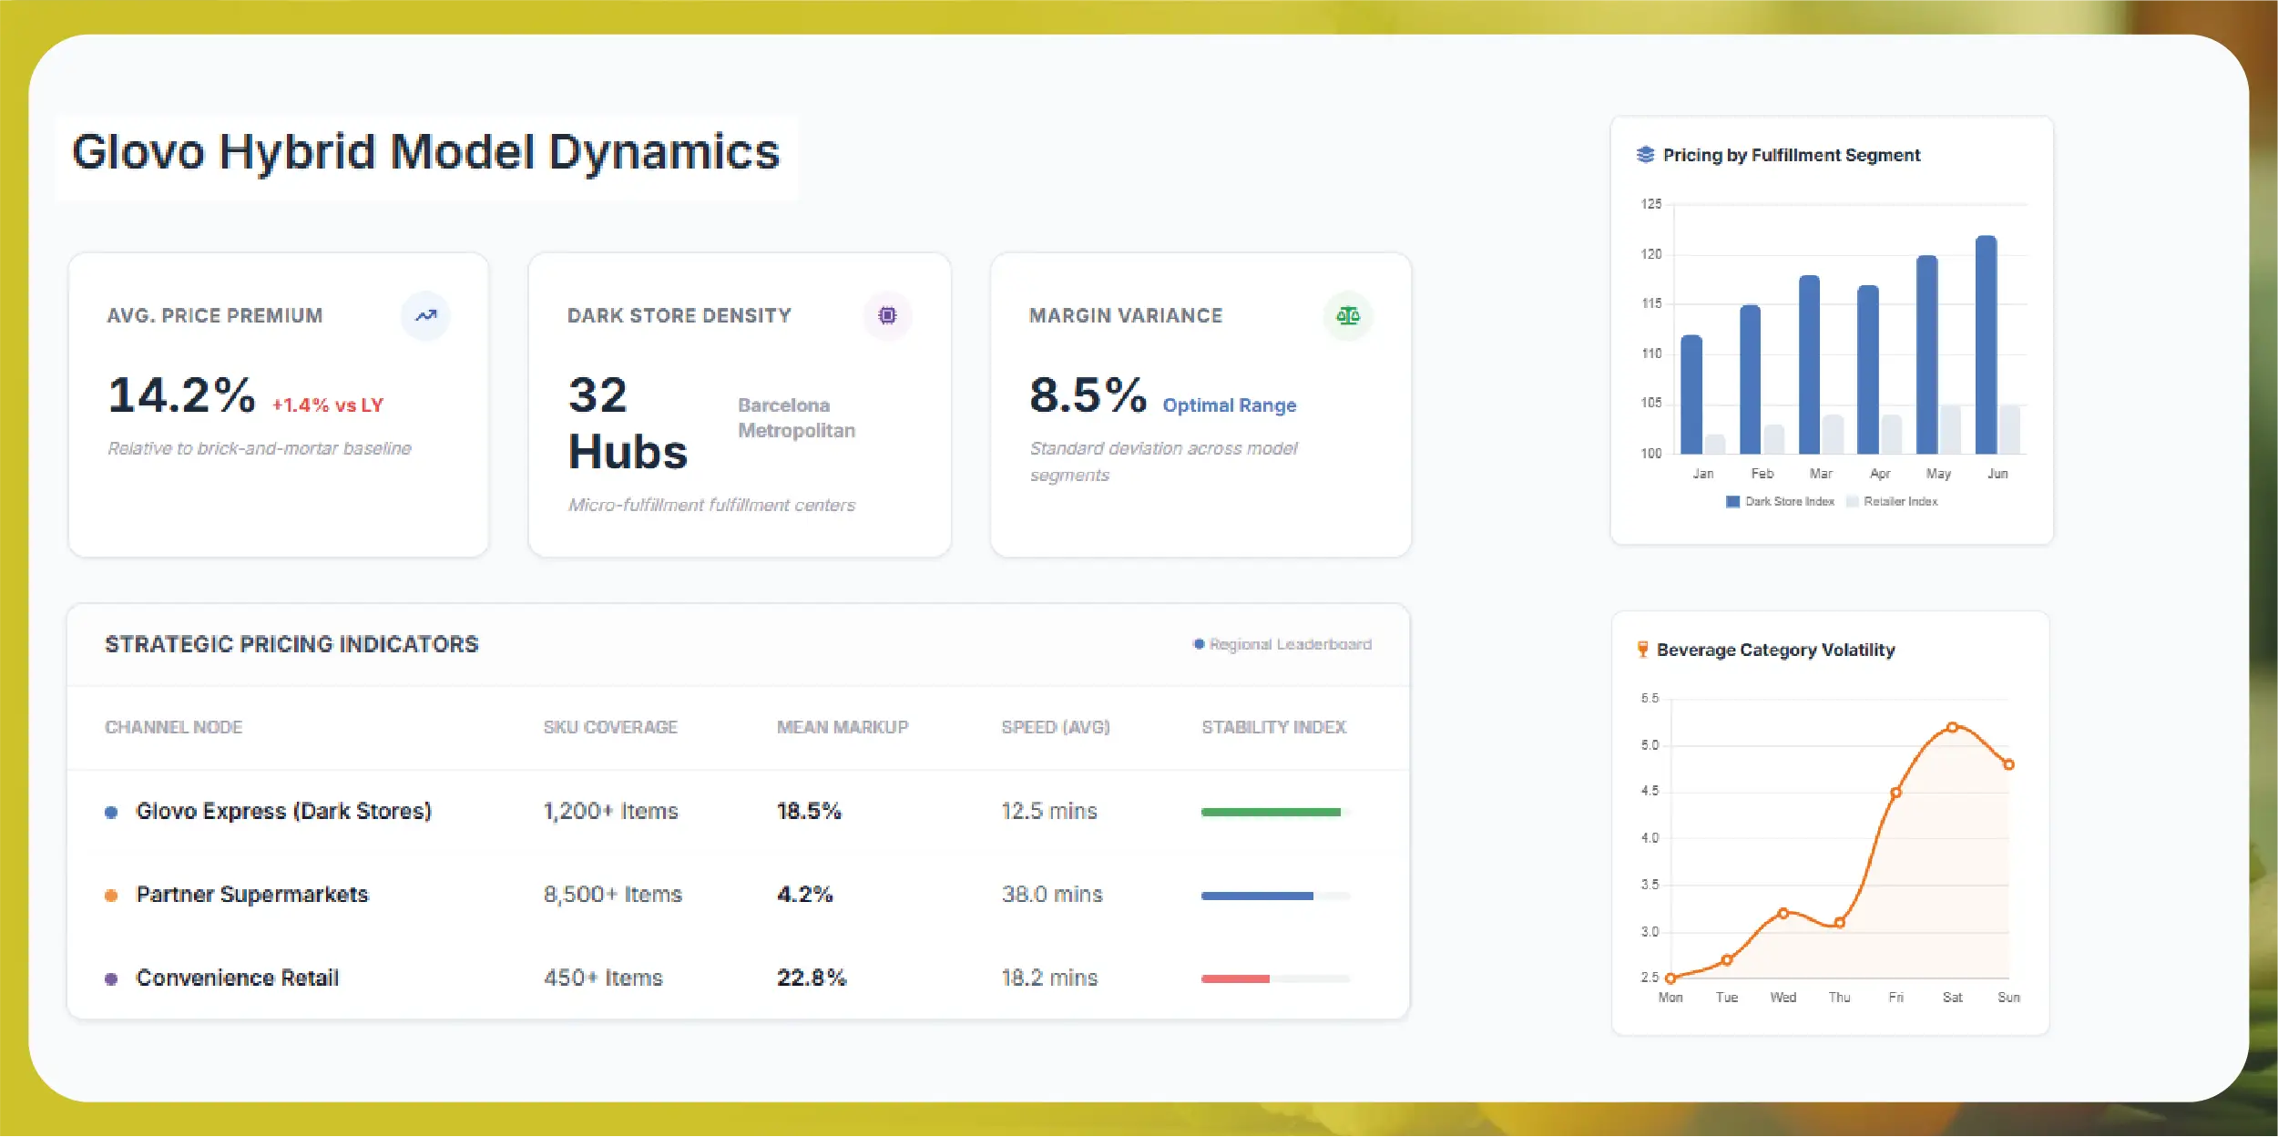Click the purple chip icon on Dark Store Density
Viewport: 2278px width, 1137px height.
[x=887, y=316]
